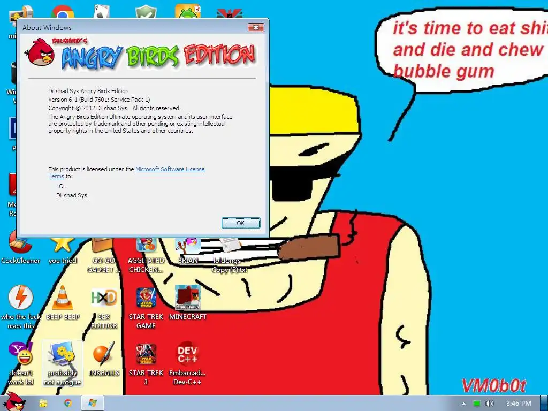Image resolution: width=548 pixels, height=411 pixels.
Task: Click OK in the About Windows dialog
Action: point(241,223)
